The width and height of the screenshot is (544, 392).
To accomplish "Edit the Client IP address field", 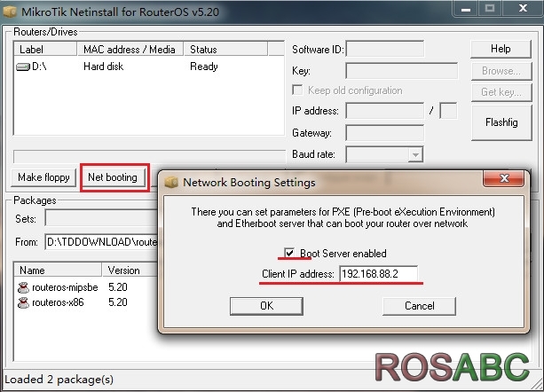I will pos(379,274).
